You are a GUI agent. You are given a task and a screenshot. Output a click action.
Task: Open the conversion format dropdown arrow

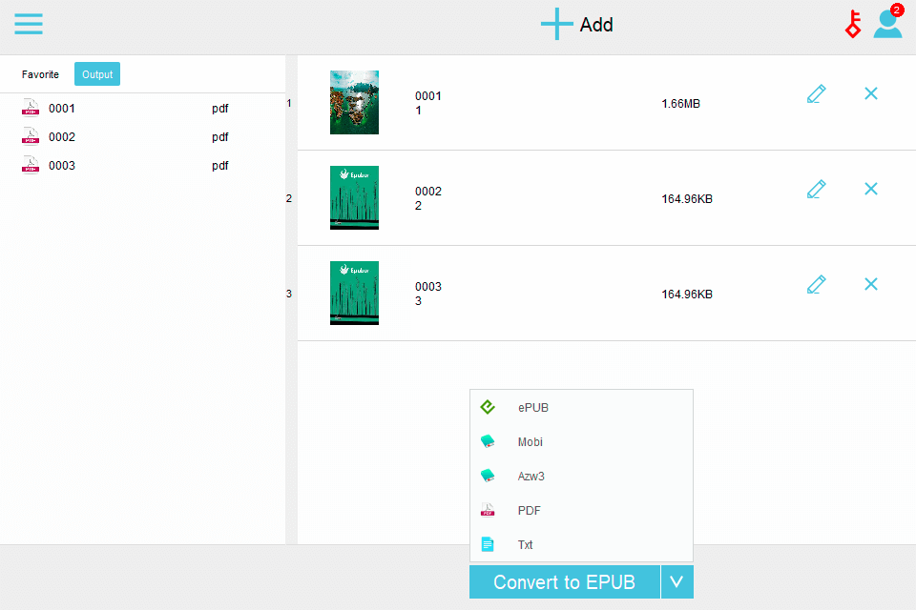tap(677, 581)
